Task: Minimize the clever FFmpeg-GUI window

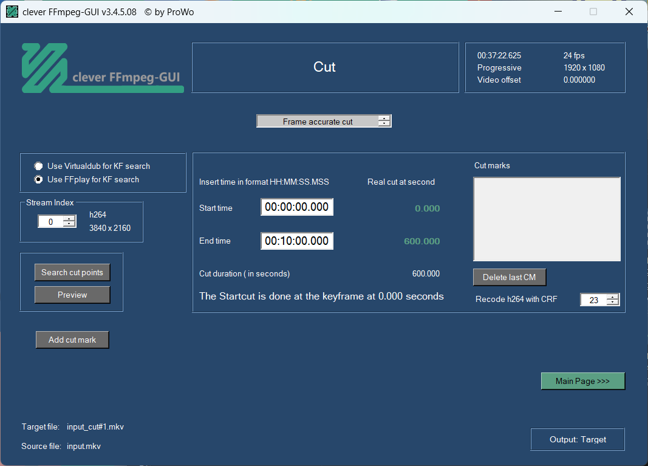Action: click(558, 12)
